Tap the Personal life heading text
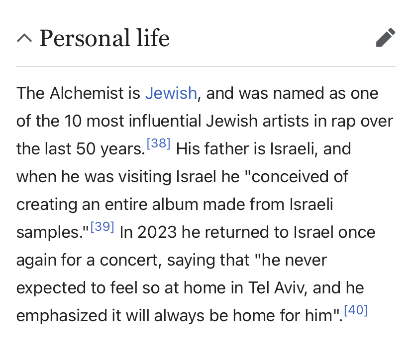The height and width of the screenshot is (348, 412). click(x=104, y=38)
